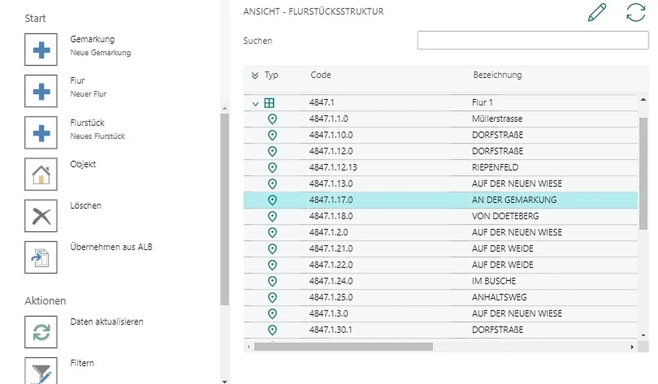Select the RIEPENFELD parcel row

[387, 168]
